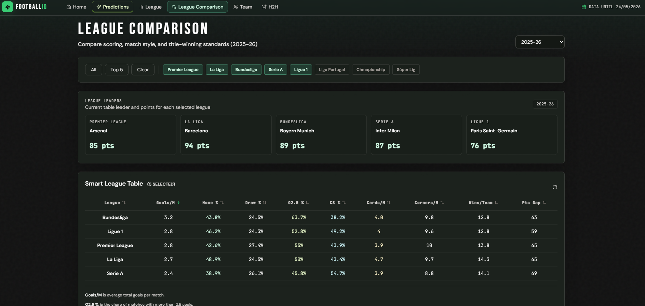This screenshot has width=645, height=306.
Task: Click Bundesliga's 63.7% O2.5 value
Action: tap(299, 217)
